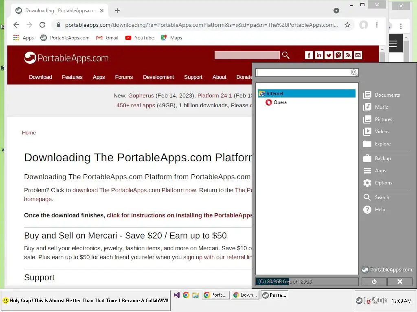This screenshot has height=312, width=417.
Task: Open Chrome profile avatar
Action: (364, 25)
